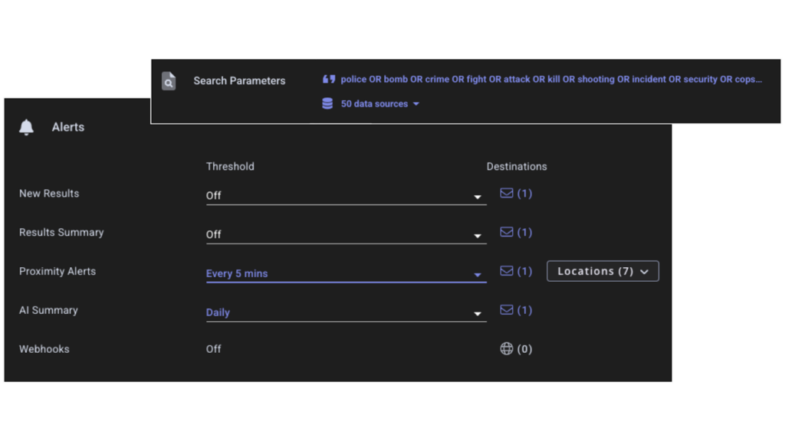The height and width of the screenshot is (441, 785).
Task: Click the Alerts bell icon
Action: point(27,128)
